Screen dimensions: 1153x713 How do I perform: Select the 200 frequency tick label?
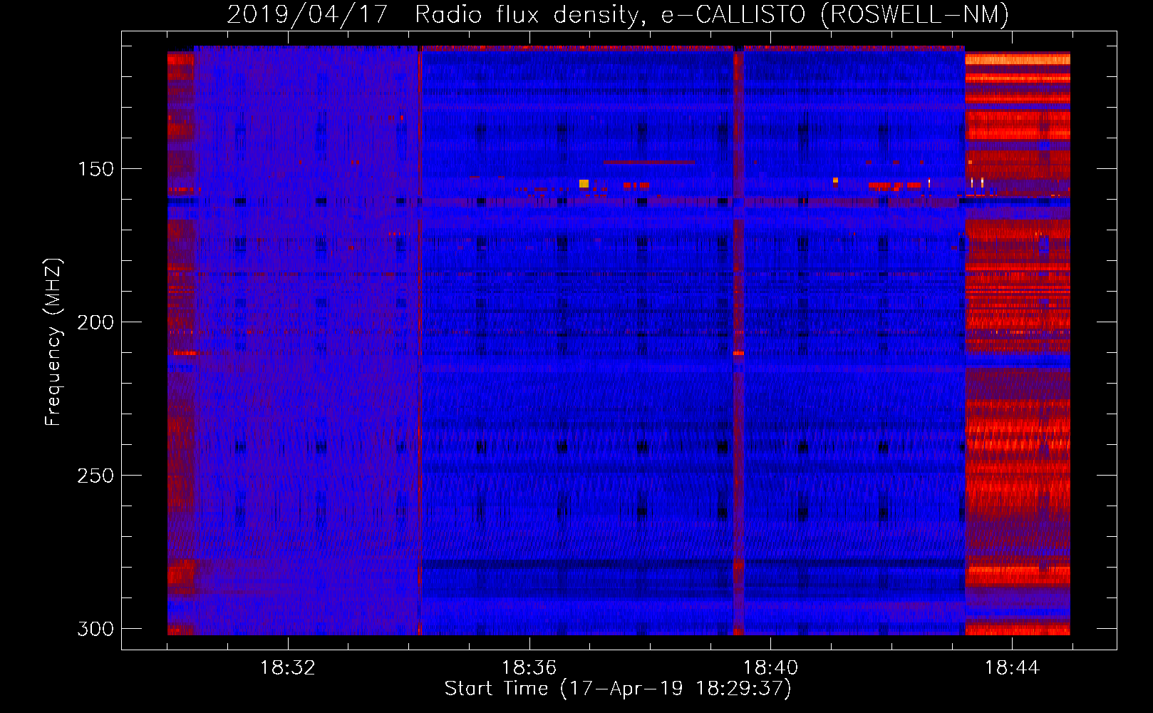point(95,322)
